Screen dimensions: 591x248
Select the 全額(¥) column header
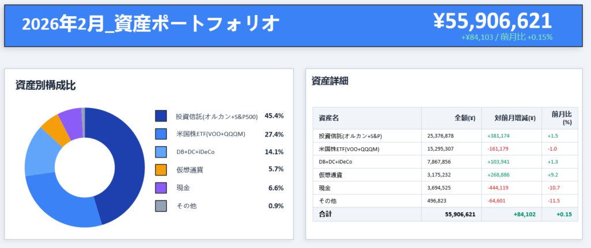[x=465, y=118]
